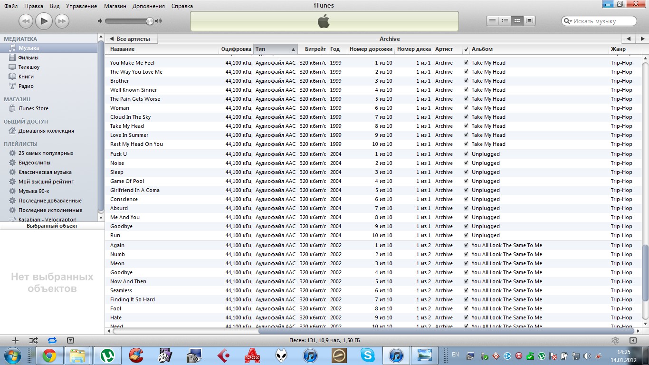Focus the Искать музыку search field
Screen dimensions: 649x365
point(599,21)
